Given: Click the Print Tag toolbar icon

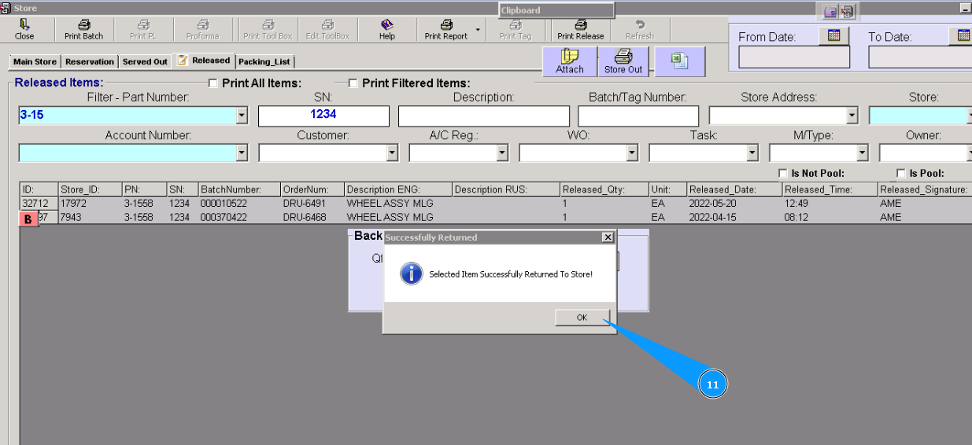Looking at the screenshot, I should point(516,30).
